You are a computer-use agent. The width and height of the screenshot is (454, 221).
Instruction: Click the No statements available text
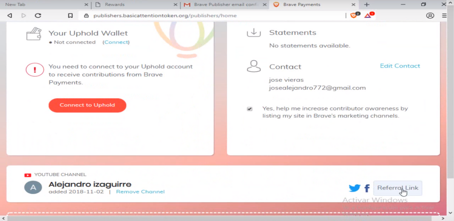point(309,46)
